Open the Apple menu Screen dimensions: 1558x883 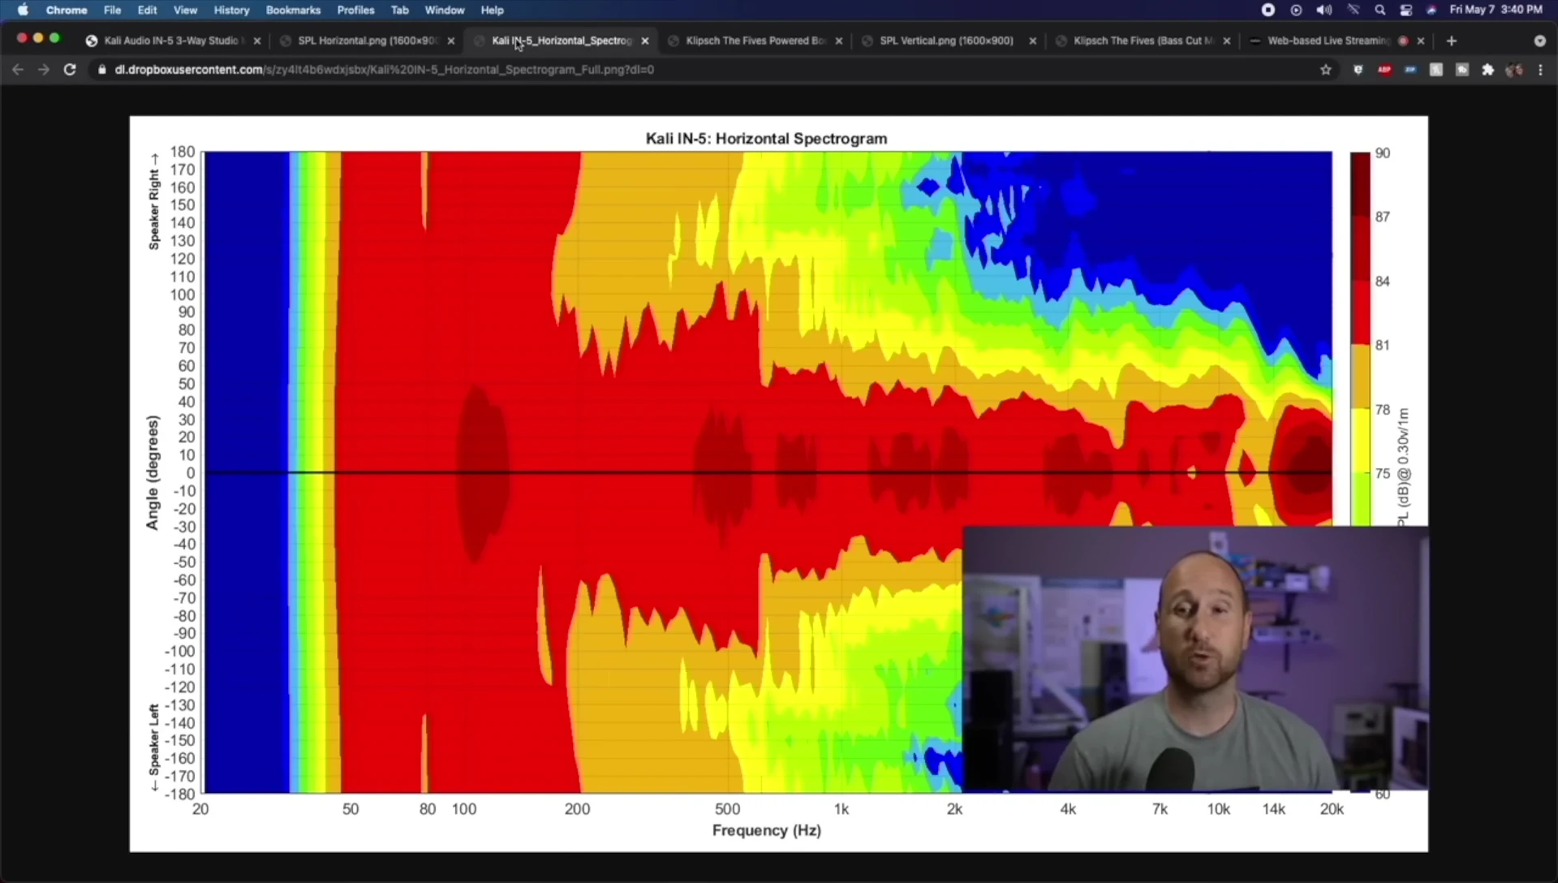click(x=23, y=10)
